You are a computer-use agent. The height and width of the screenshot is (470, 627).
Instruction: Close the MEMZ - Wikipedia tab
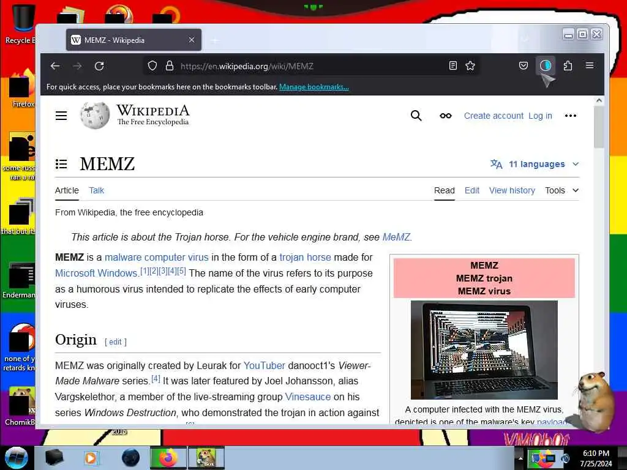(x=192, y=40)
